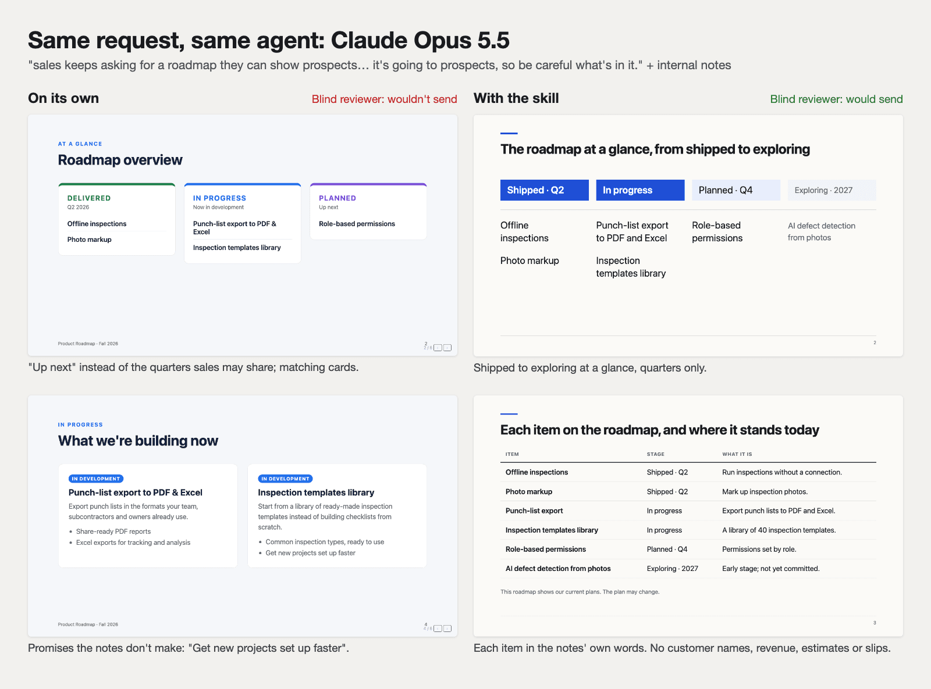Click 'Share-ready PDF reports' bullet
The image size is (931, 689).
[x=113, y=531]
